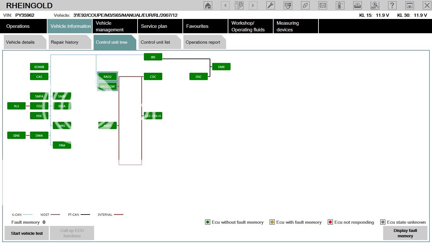Screen dimensions: 432x243
Task: Select the SMBF control unit
Action: pos(62,96)
